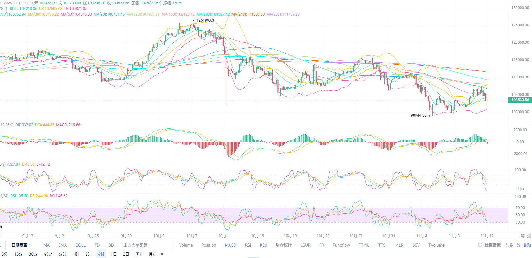Open the 日期范围 date range dropdown
The image size is (532, 258).
click(21, 245)
